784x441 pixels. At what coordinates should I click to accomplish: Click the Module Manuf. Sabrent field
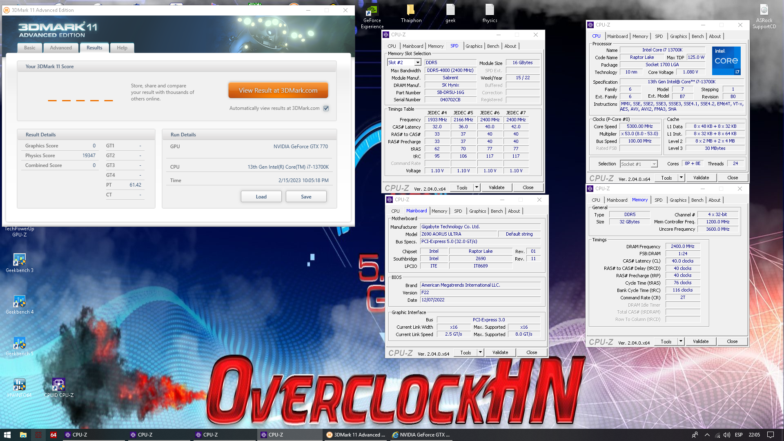(x=450, y=78)
